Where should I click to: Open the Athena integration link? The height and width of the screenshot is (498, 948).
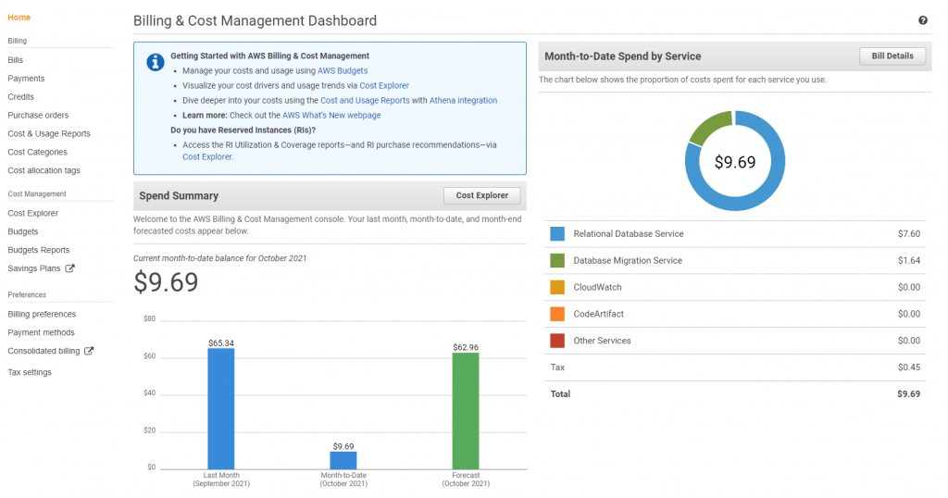pos(463,100)
